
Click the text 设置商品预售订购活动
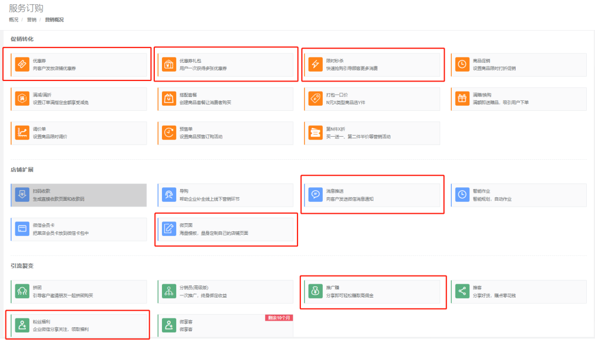[x=201, y=137]
